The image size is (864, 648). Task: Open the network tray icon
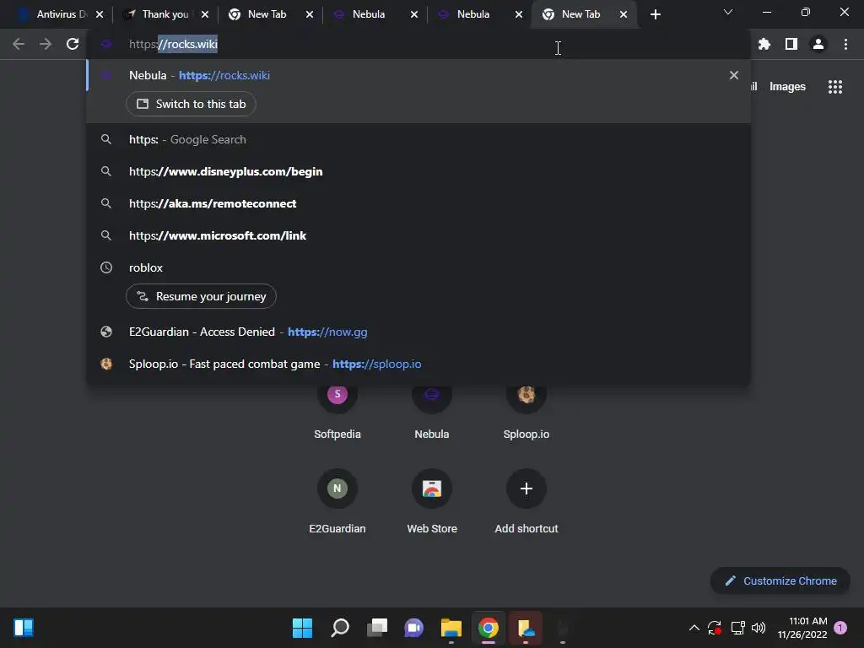(x=737, y=628)
